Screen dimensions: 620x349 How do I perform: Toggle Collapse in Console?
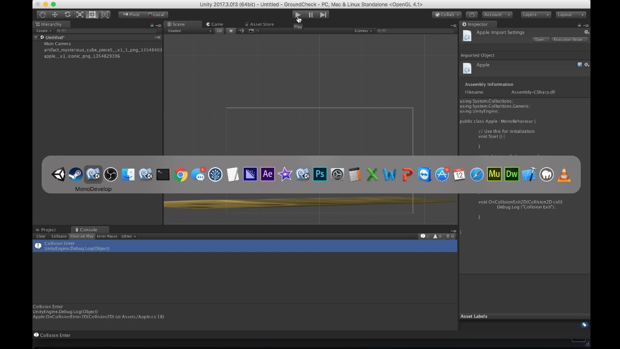(59, 236)
